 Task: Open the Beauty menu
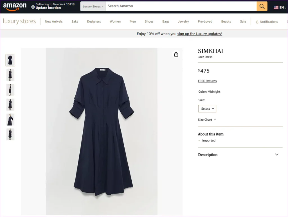(226, 21)
